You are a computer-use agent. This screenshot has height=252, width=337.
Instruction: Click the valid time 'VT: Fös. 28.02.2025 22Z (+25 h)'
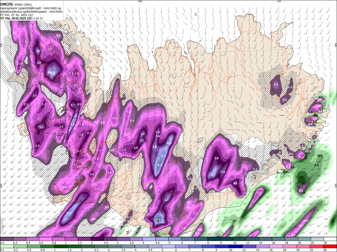[x=21, y=18]
